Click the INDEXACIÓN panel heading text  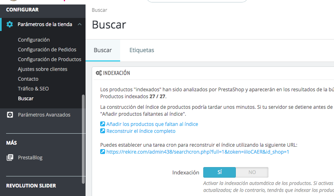[x=116, y=73]
